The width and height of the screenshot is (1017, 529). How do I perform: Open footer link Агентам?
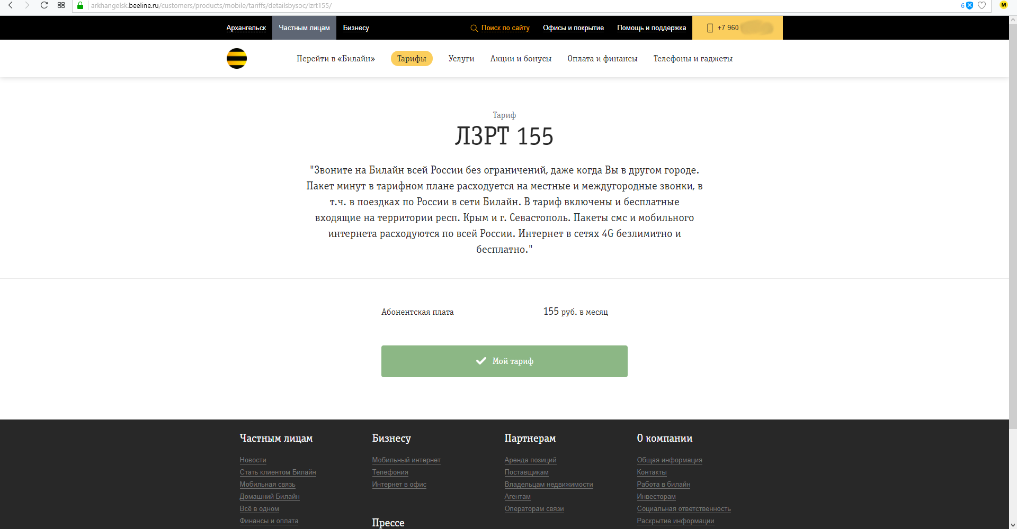518,497
